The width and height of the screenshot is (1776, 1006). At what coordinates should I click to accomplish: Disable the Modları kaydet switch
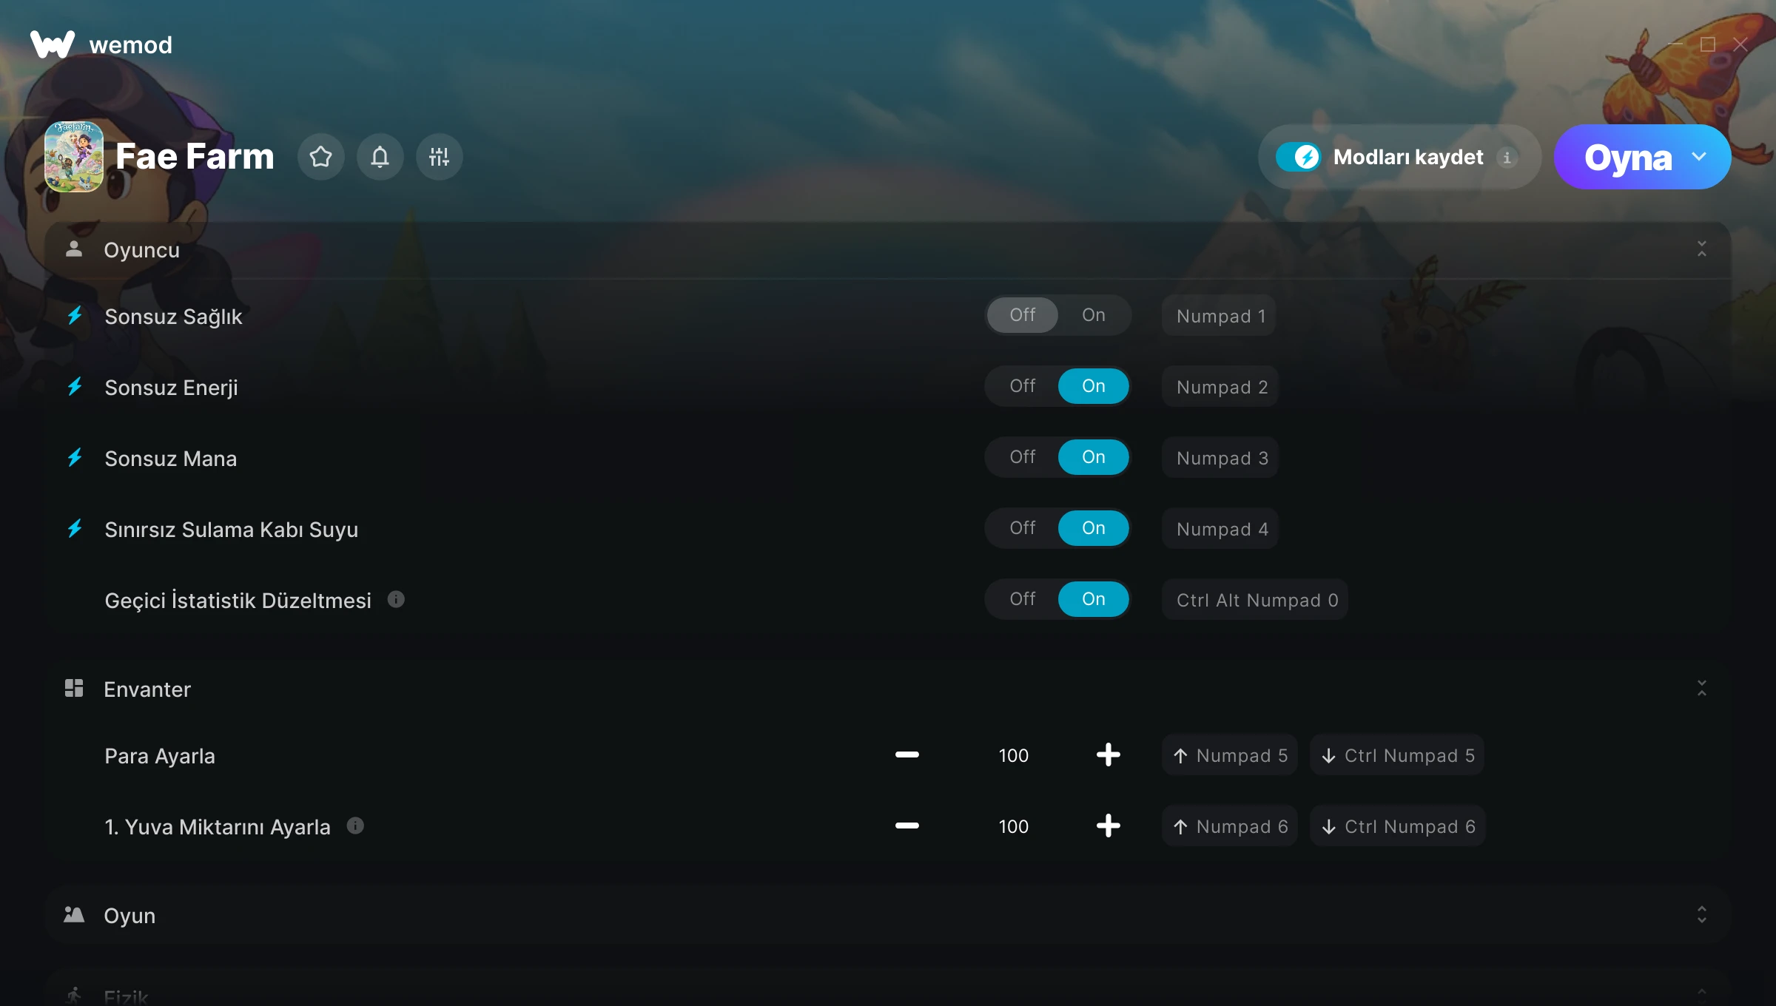[1298, 157]
